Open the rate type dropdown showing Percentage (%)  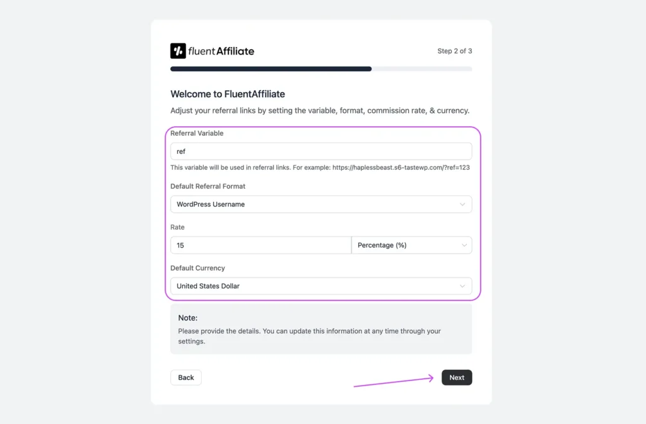(x=411, y=245)
